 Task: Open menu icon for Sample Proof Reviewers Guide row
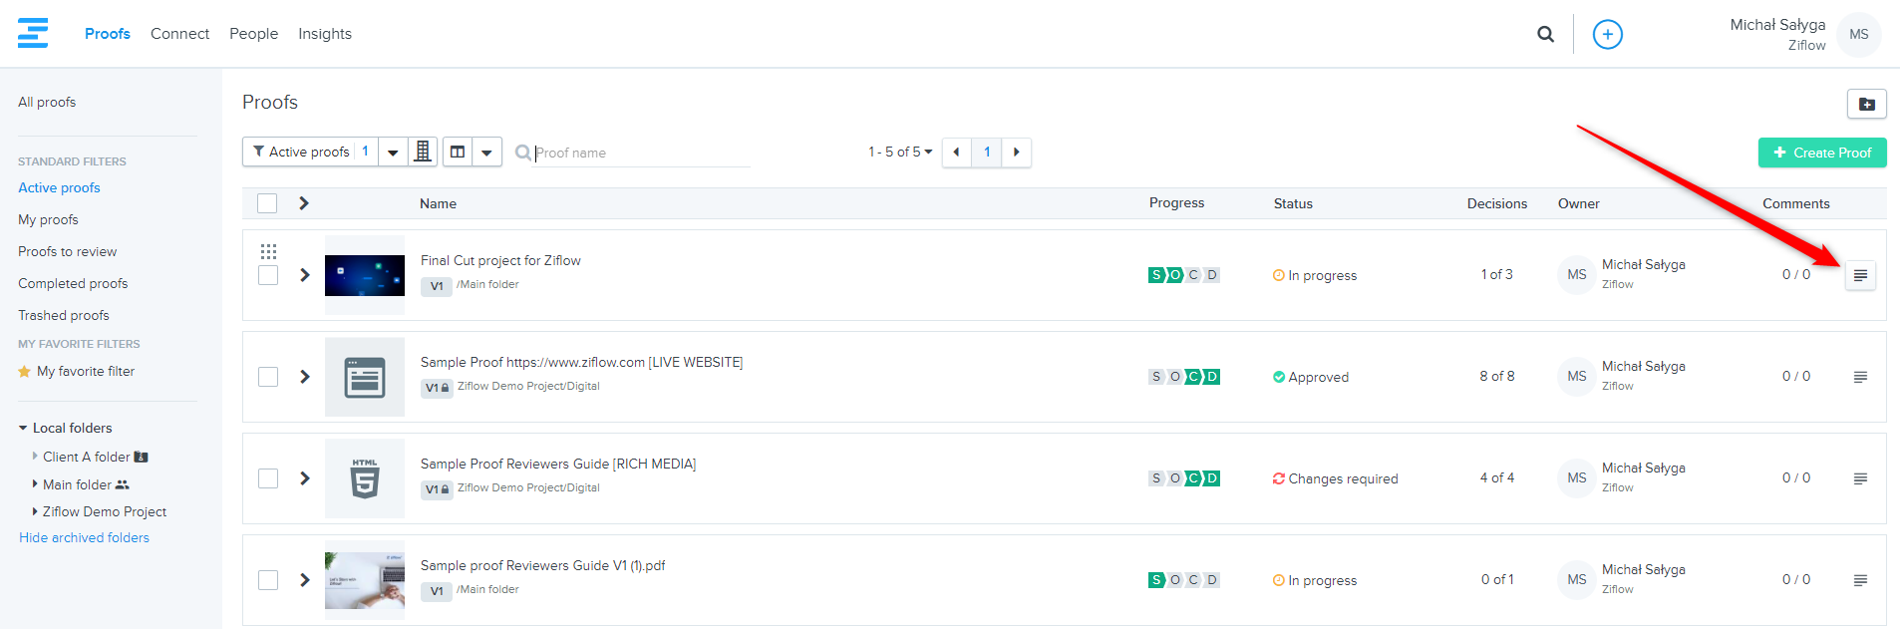point(1859,478)
